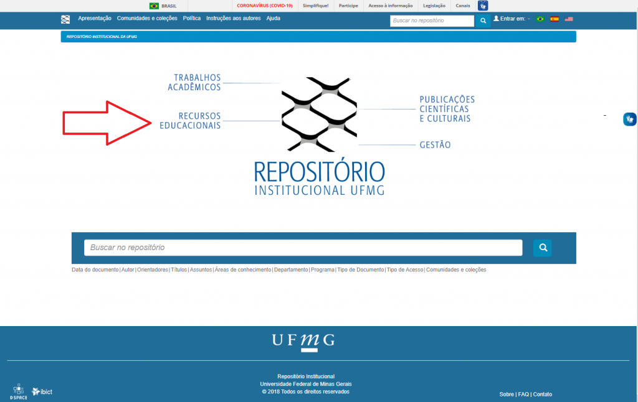Open the DSpace logo in footer
Screen dimensions: 638x402
[18, 391]
